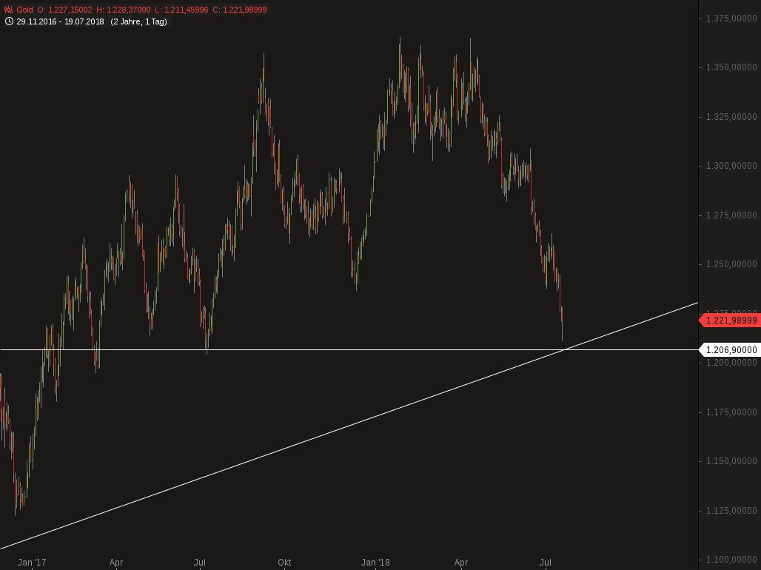Click the Apr label near Jan '17
The width and height of the screenshot is (761, 570).
coord(116,563)
